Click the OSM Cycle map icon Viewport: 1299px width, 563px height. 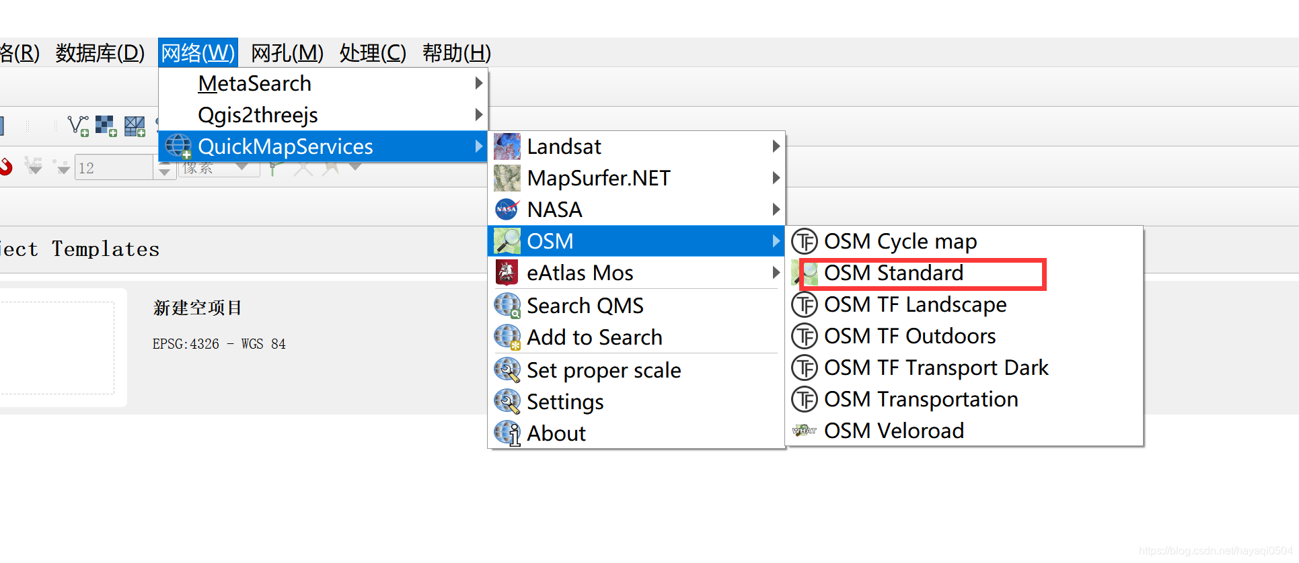coord(805,241)
